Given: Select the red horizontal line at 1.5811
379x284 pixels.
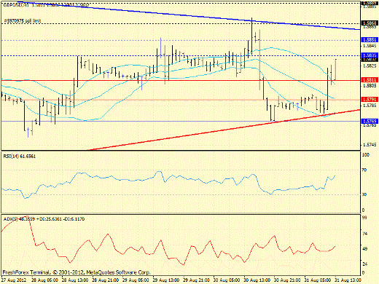Looking at the screenshot, I should tap(181, 80).
